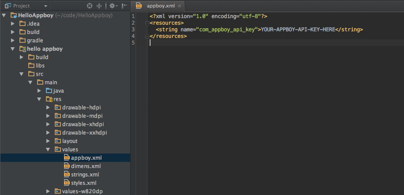
Task: Expand the .idea folder
Action: tap(13, 24)
